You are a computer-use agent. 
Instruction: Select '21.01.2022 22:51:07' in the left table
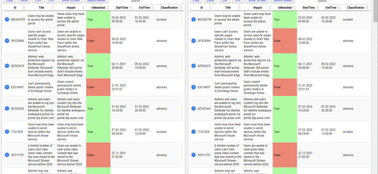pyautogui.click(x=119, y=87)
